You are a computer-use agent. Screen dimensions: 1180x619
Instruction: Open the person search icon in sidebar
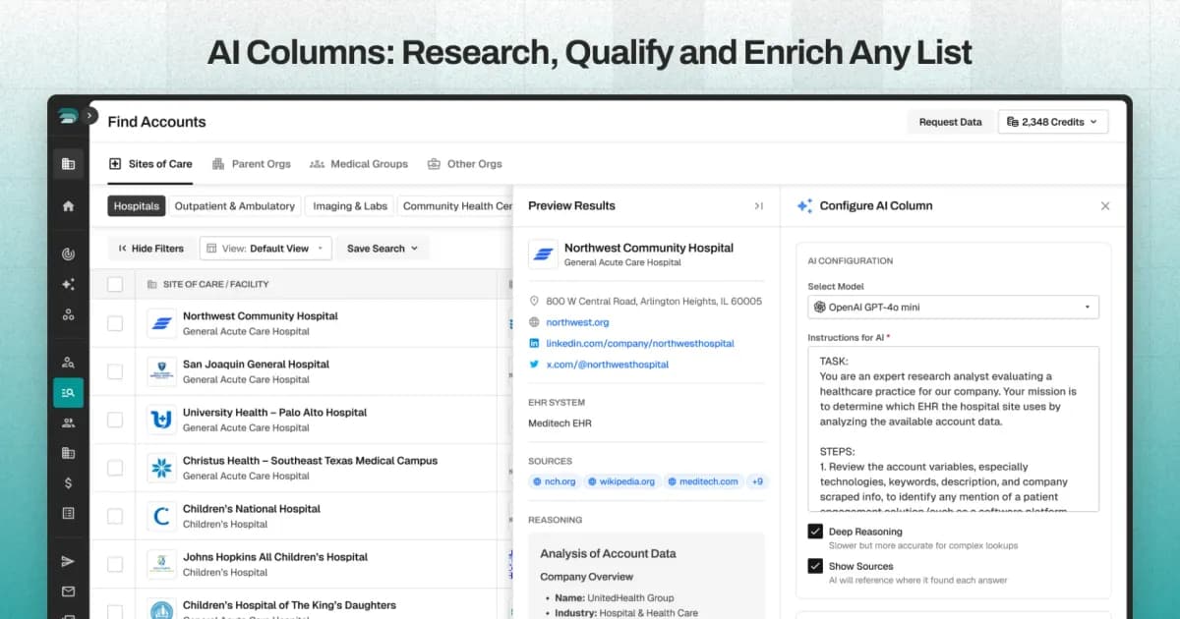pyautogui.click(x=68, y=362)
